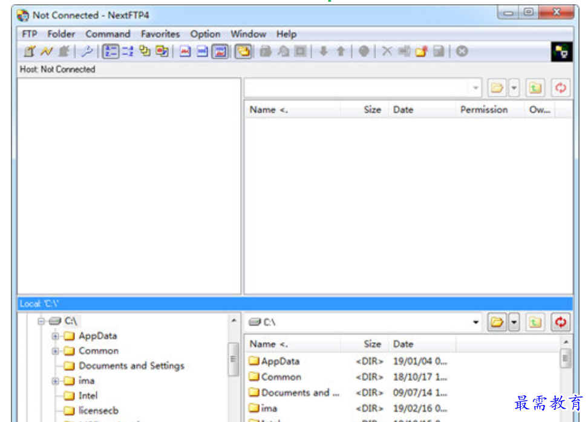Sort remote list by Size column
The image size is (588, 422).
pos(365,110)
